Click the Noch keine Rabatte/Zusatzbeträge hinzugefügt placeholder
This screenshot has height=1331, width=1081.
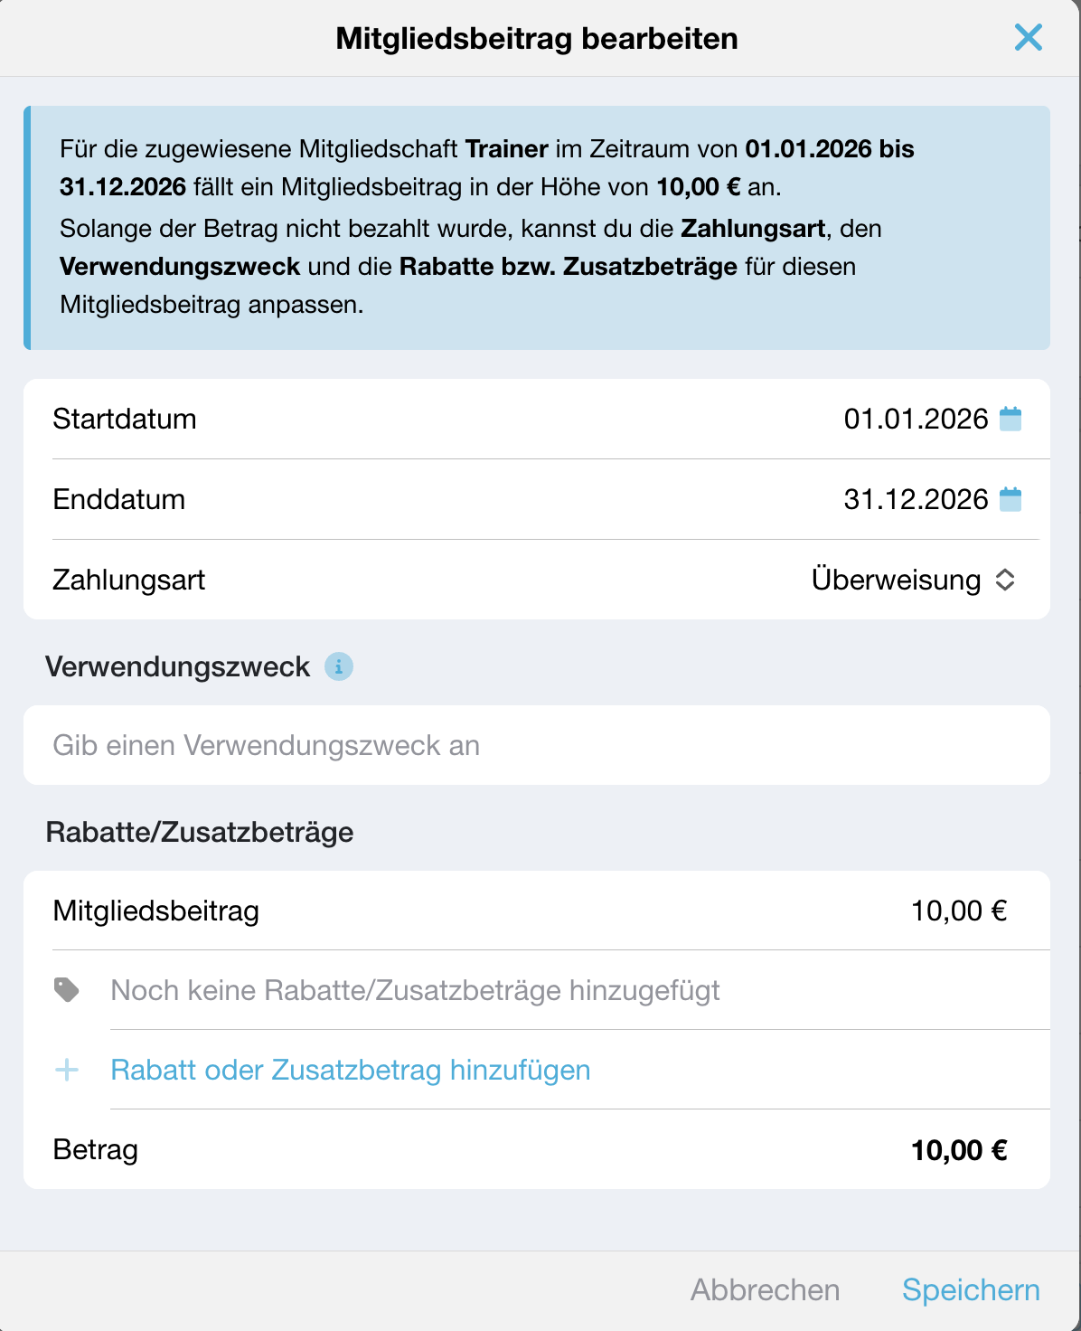(x=415, y=990)
